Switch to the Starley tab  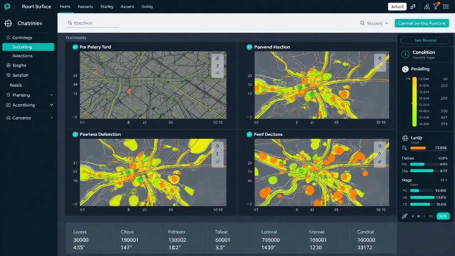tap(107, 7)
